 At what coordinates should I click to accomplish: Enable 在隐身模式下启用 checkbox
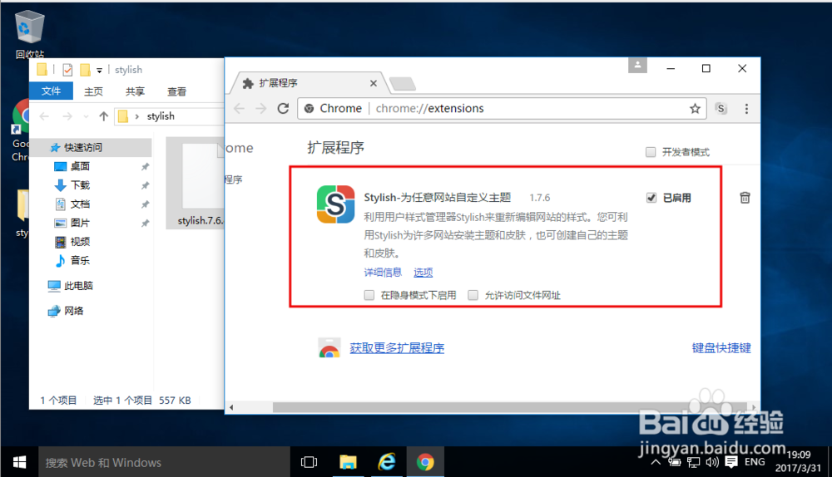tap(369, 295)
